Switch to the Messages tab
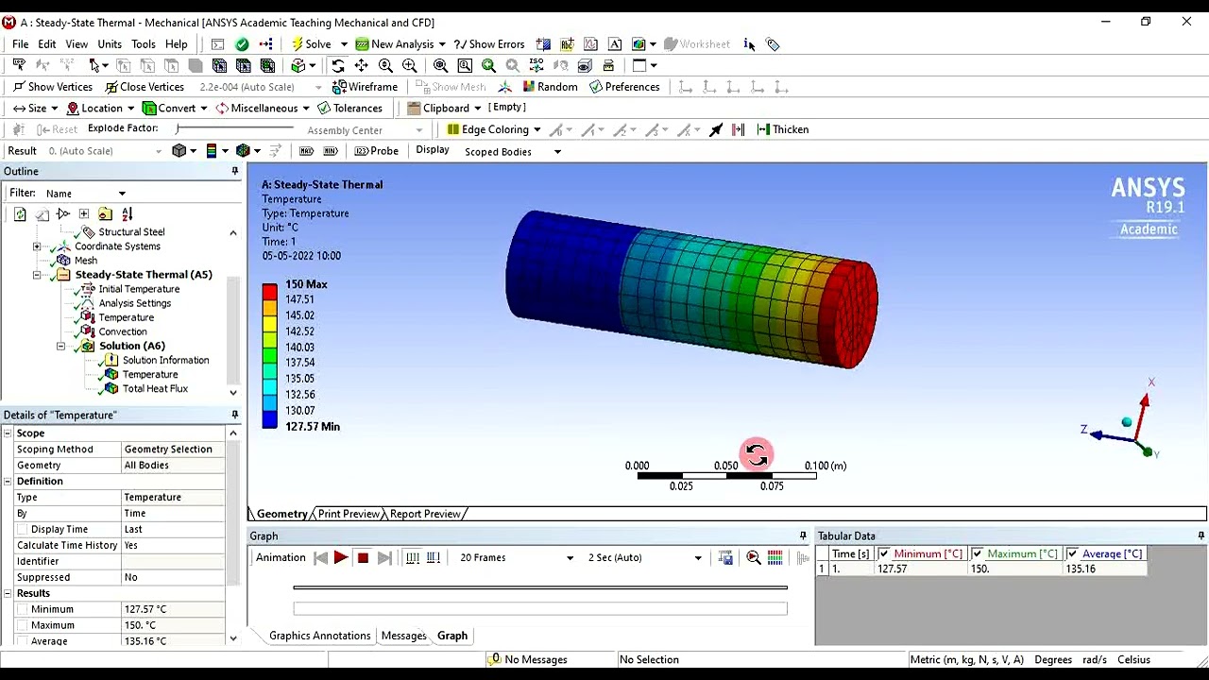This screenshot has width=1209, height=680. (403, 636)
